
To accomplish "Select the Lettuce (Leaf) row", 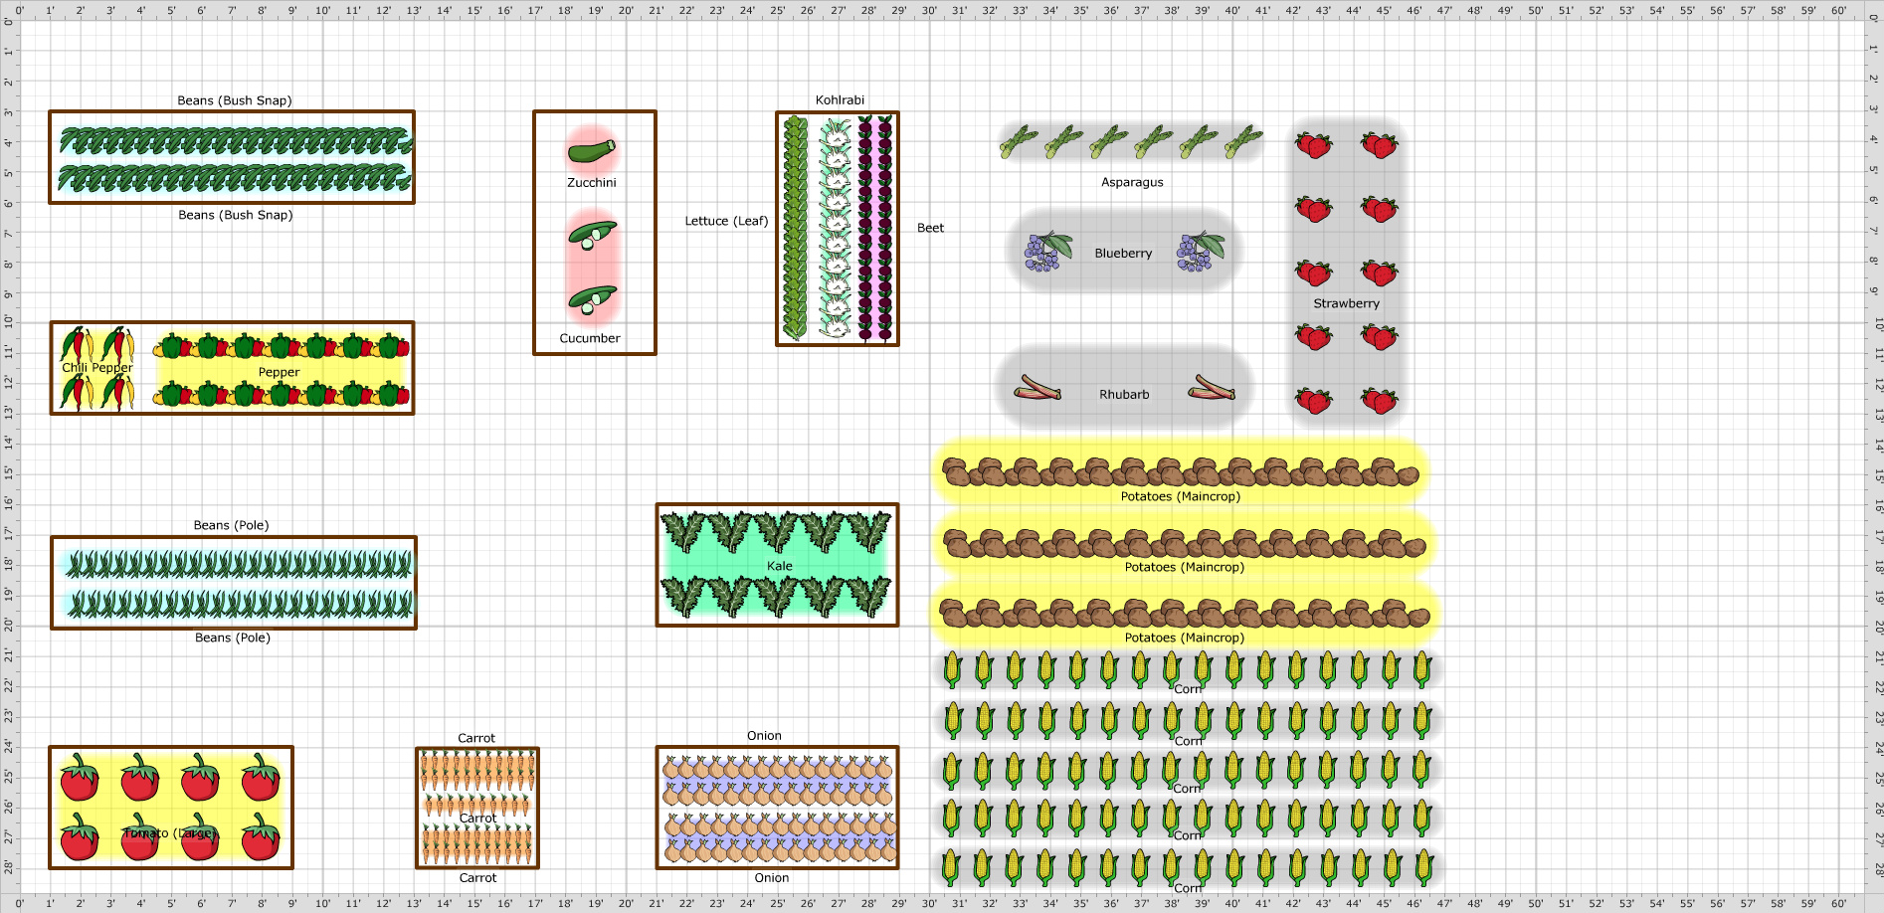I will click(x=795, y=228).
